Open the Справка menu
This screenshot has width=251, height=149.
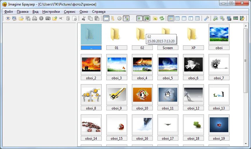click(x=99, y=12)
